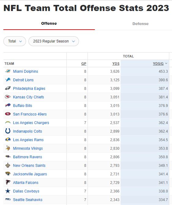Select the 338.0 yards per game value
Viewport: 172px width, 205px height.
(163, 191)
